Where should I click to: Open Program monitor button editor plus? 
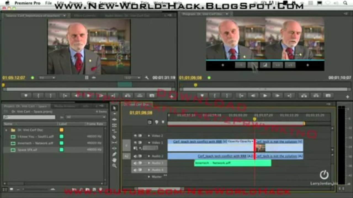coord(347,97)
